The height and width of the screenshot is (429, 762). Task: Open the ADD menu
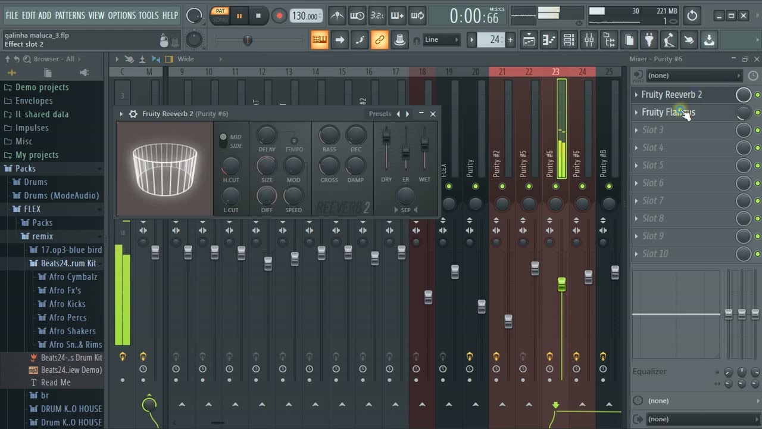[45, 15]
